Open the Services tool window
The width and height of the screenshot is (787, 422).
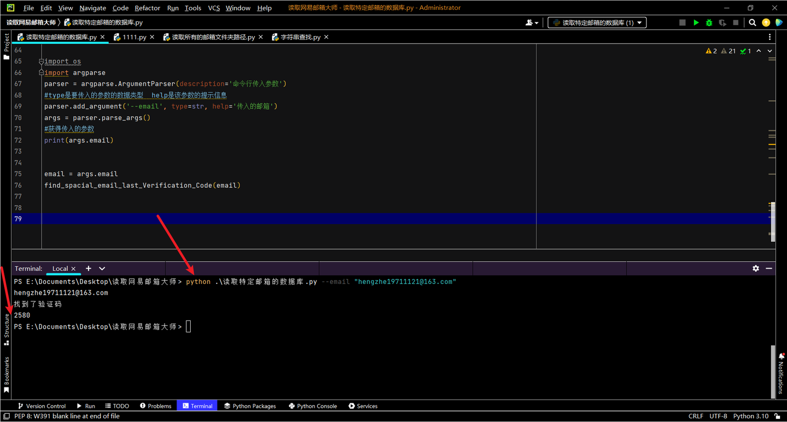363,406
